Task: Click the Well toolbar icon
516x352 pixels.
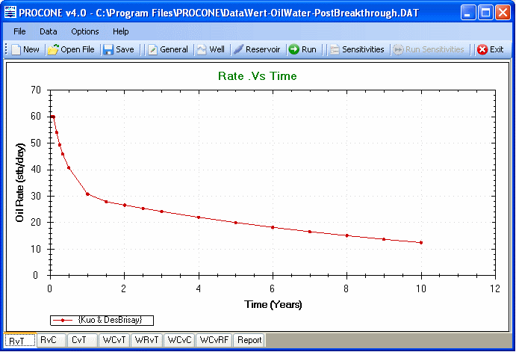Action: tap(202, 50)
